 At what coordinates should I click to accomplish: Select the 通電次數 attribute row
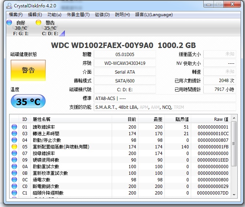pyautogui.click(x=120, y=180)
